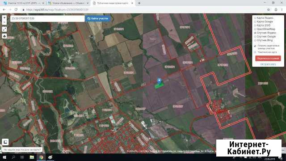This screenshot has height=161, width=286.
Task: Toggle cadastral parcel boundaries checkbox
Action: (x=255, y=46)
